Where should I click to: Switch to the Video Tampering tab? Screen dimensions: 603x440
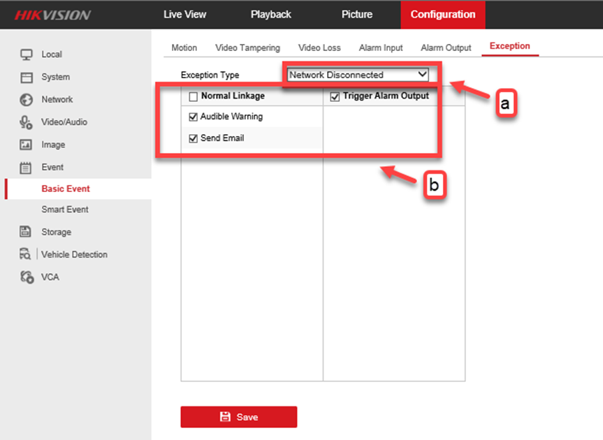pos(247,47)
